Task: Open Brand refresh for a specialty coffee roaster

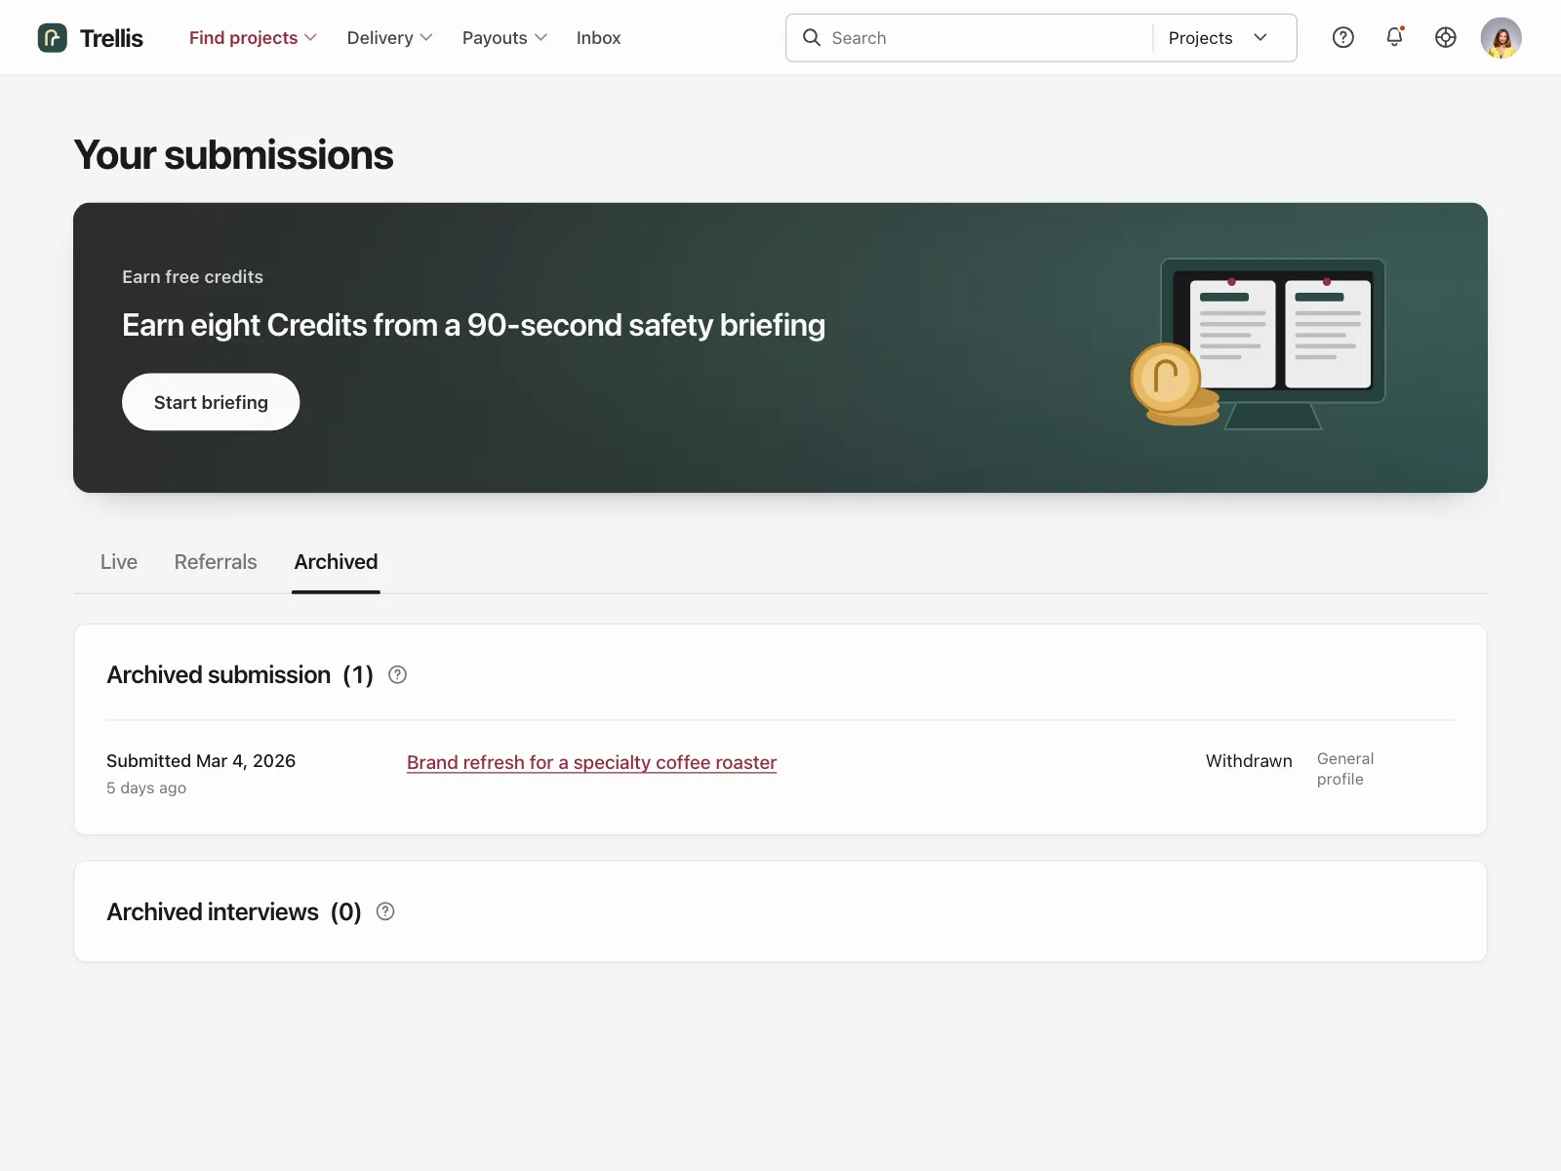Action: pos(591,762)
